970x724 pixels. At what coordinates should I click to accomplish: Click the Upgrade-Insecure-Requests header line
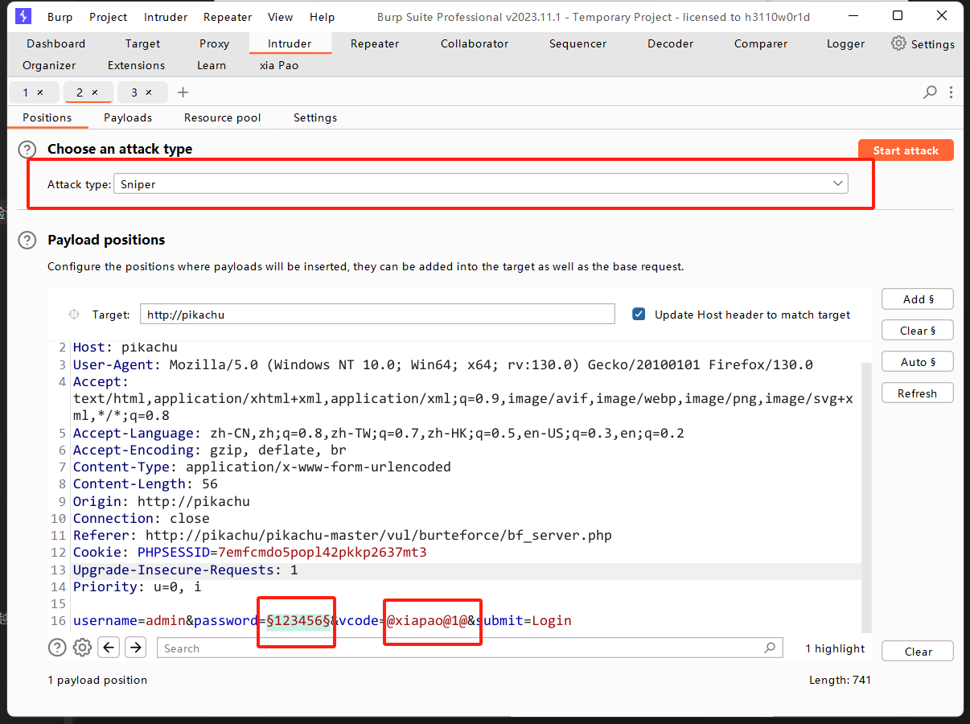click(x=186, y=570)
